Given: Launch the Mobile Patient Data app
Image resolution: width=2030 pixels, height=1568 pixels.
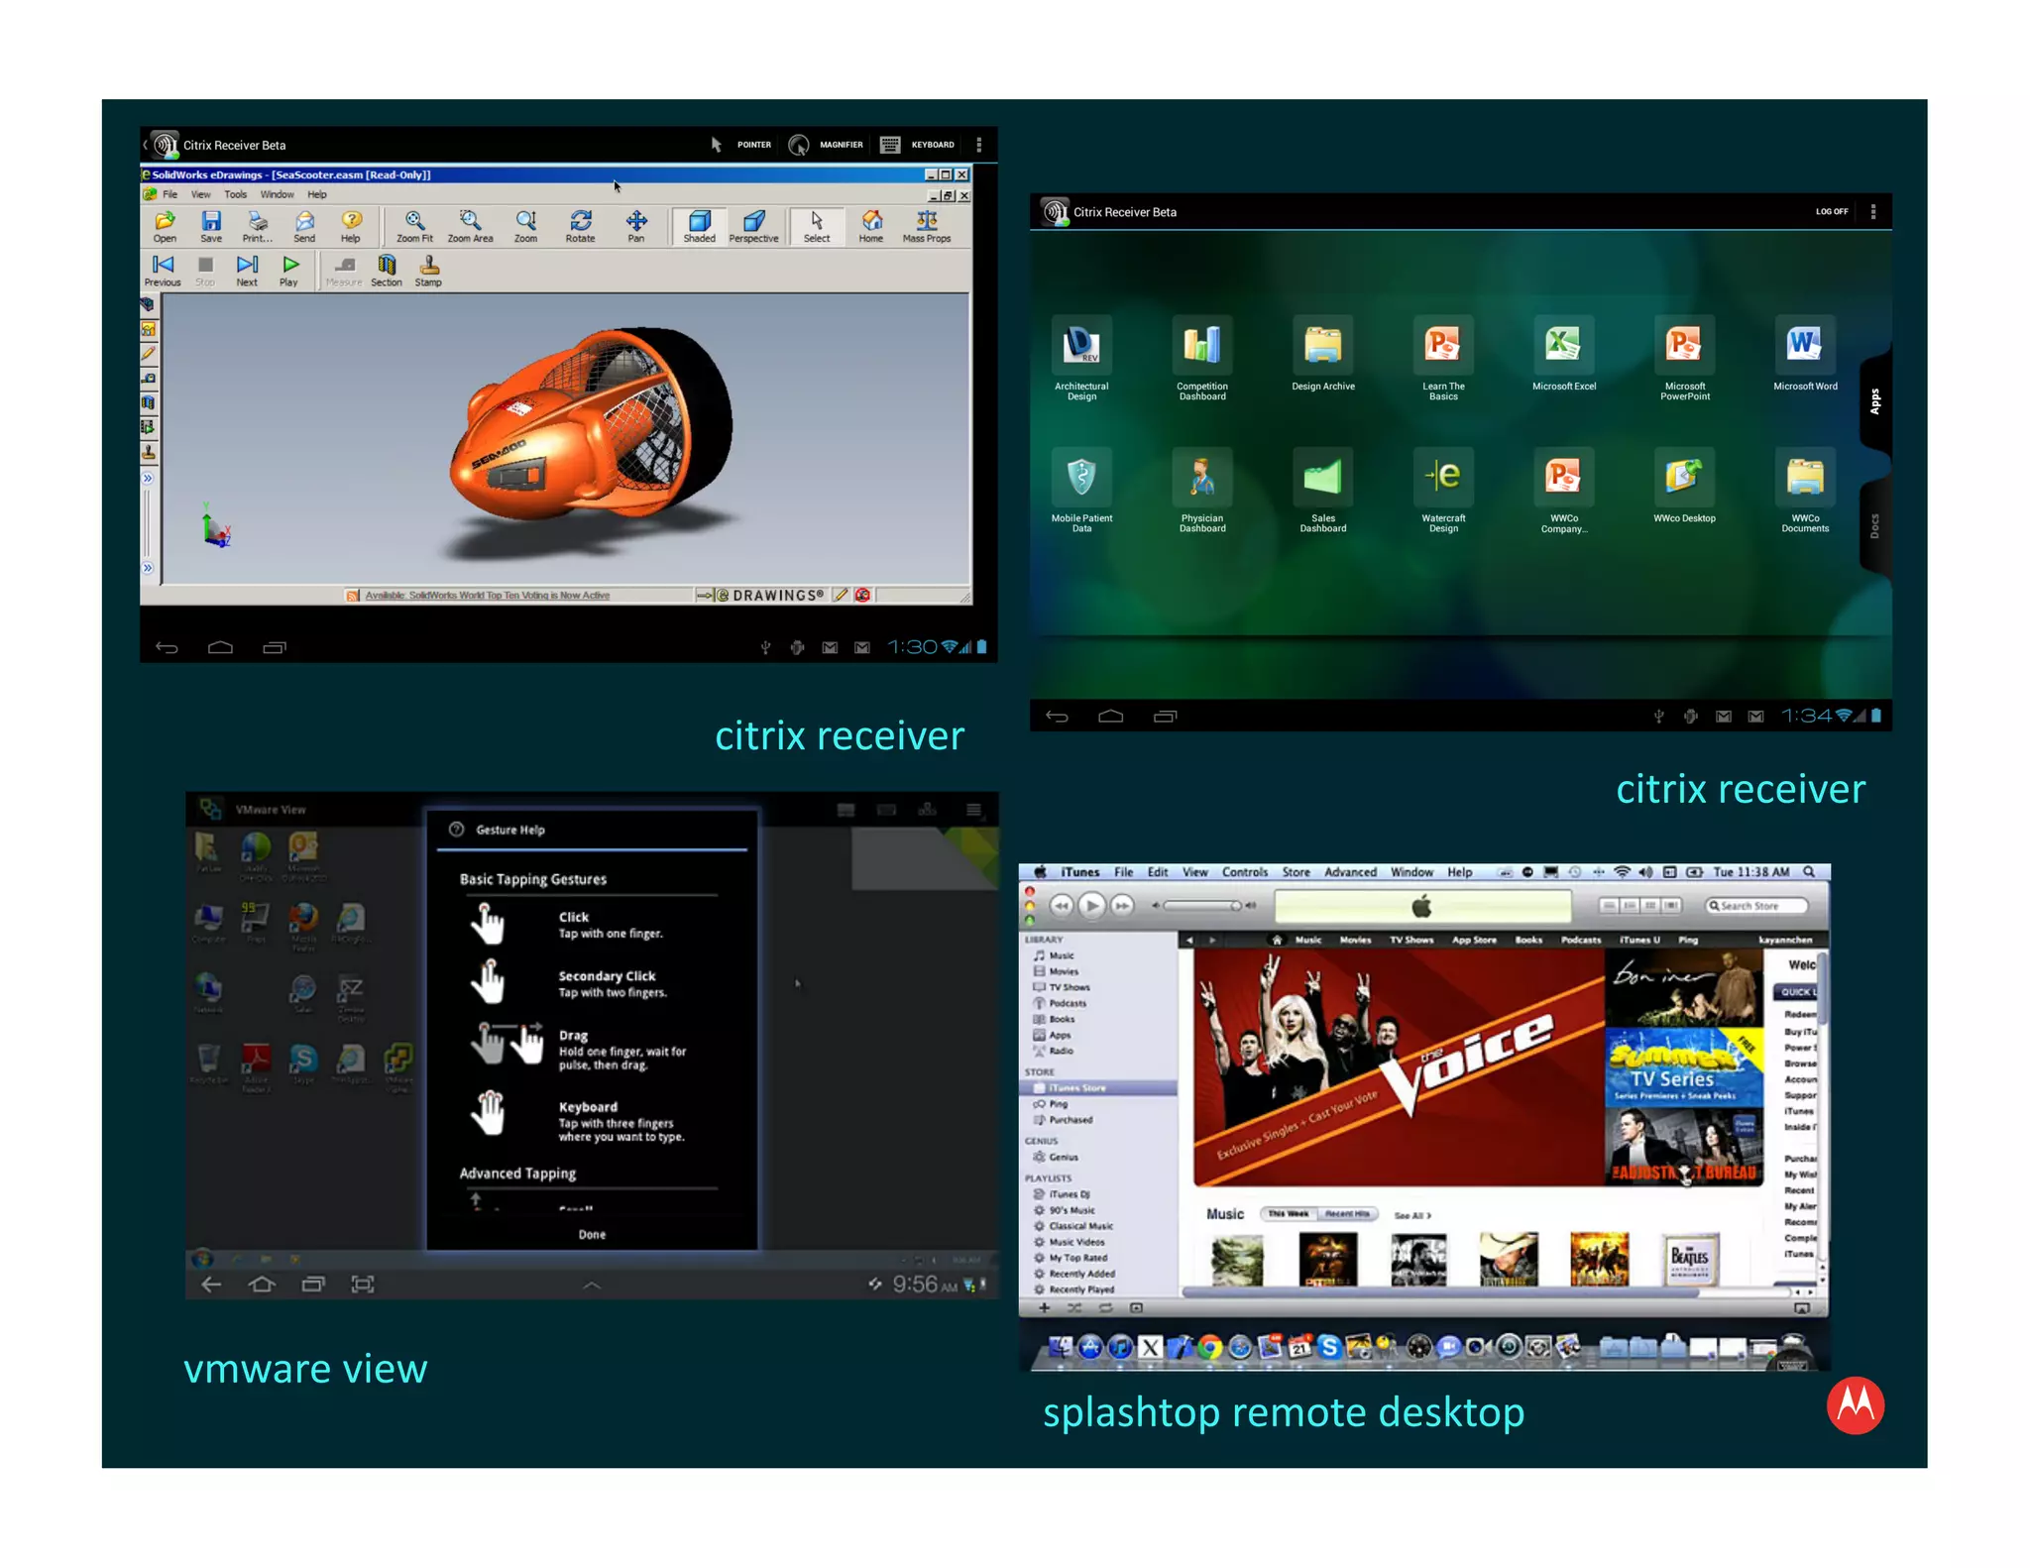Looking at the screenshot, I should tap(1081, 491).
